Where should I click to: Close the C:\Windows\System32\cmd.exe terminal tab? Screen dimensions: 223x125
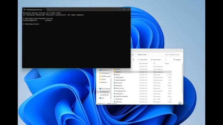tap(44, 10)
